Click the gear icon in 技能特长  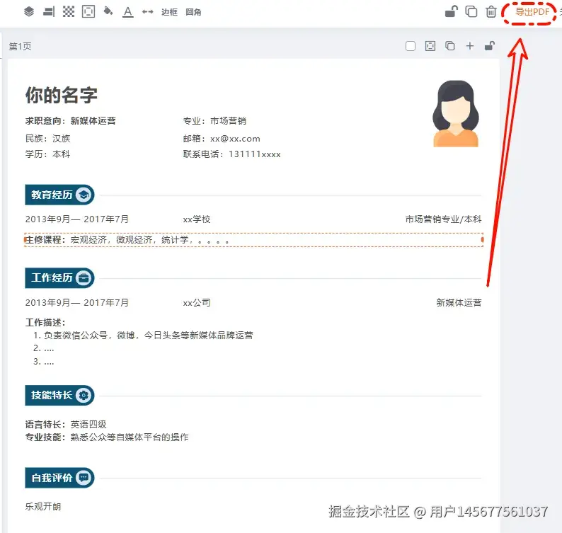tap(84, 396)
